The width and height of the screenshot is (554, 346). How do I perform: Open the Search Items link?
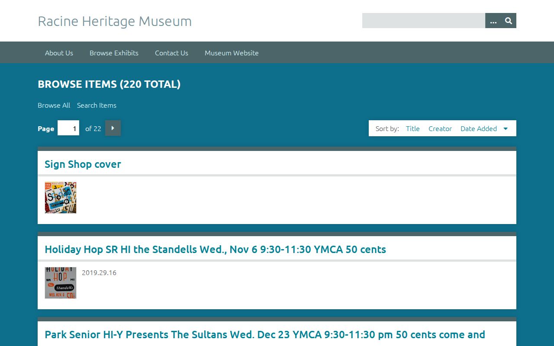pos(97,105)
